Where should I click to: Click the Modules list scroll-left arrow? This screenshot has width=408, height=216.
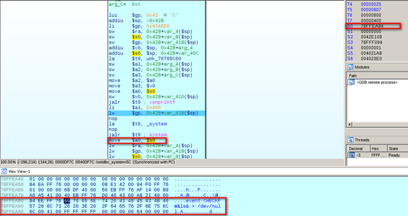click(350, 124)
